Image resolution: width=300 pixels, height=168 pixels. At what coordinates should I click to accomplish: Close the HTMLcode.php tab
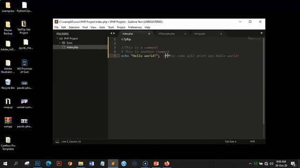185,34
